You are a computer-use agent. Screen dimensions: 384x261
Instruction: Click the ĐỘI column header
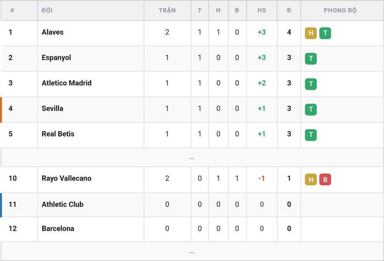(47, 10)
